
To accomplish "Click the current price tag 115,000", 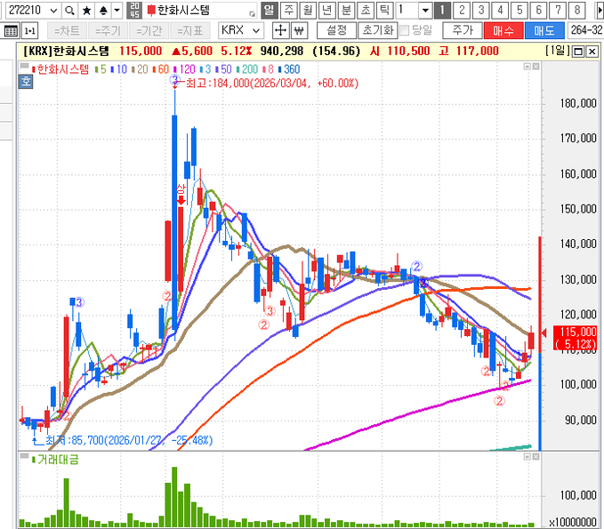I will pos(576,338).
